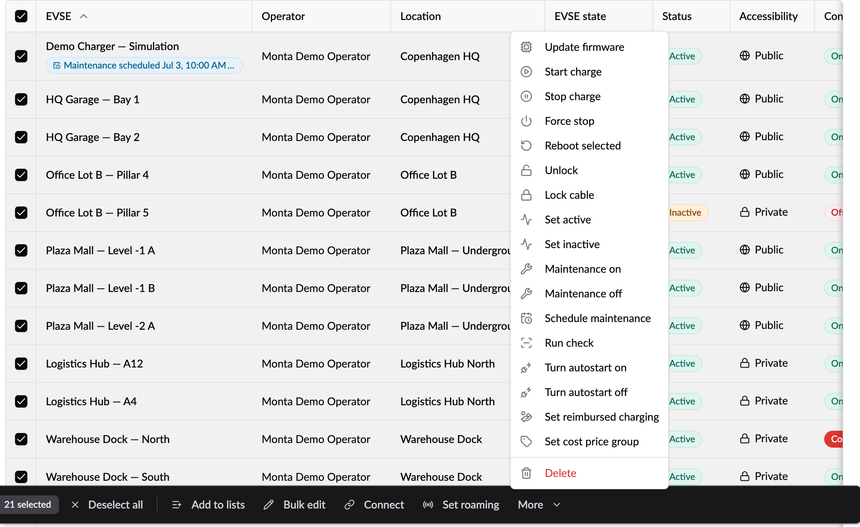The image size is (860, 527).
Task: Click the Maintenance on wrench icon
Action: (x=526, y=269)
